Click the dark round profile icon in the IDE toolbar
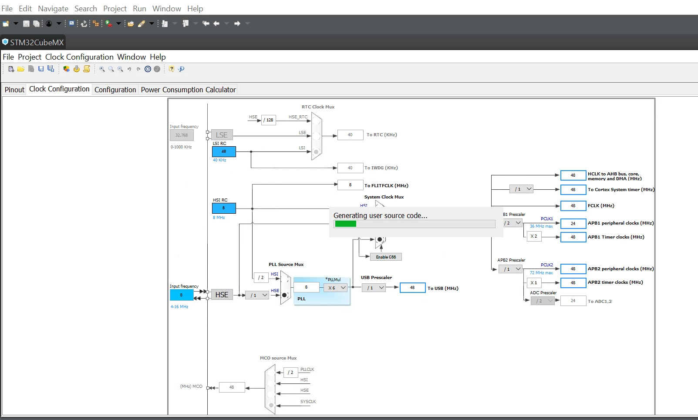Image resolution: width=698 pixels, height=420 pixels. (x=49, y=24)
